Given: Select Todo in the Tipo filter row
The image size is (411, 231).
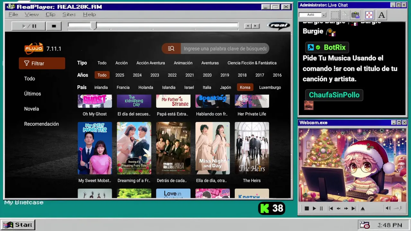Looking at the screenshot, I should coord(102,63).
